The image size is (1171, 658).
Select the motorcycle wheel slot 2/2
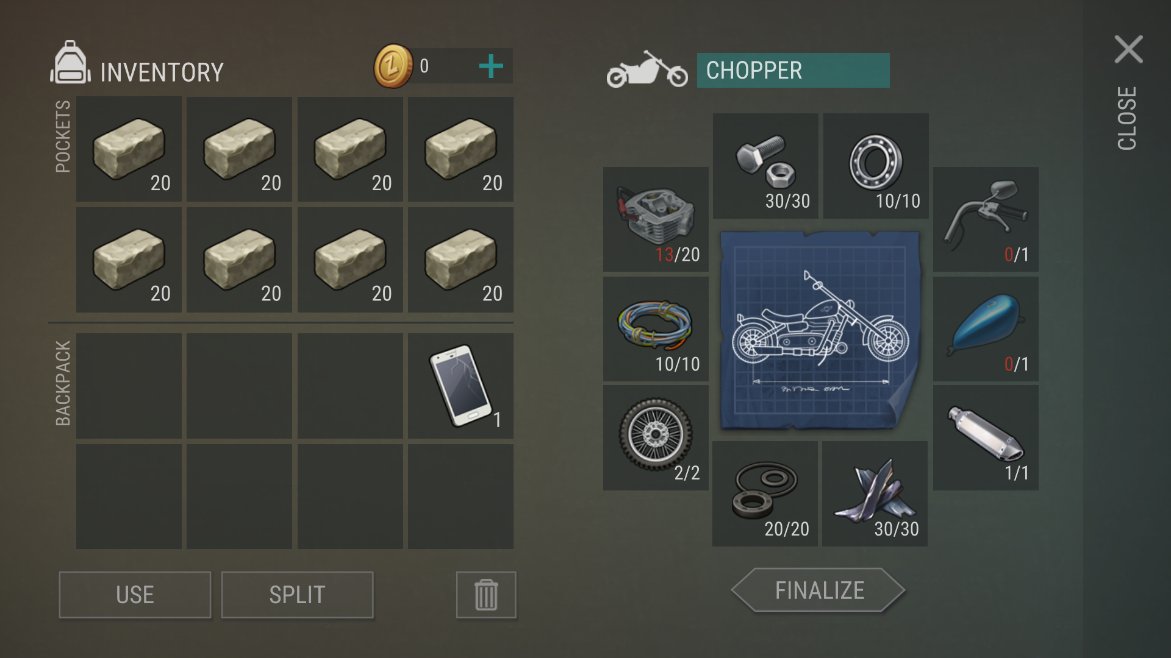(x=656, y=437)
